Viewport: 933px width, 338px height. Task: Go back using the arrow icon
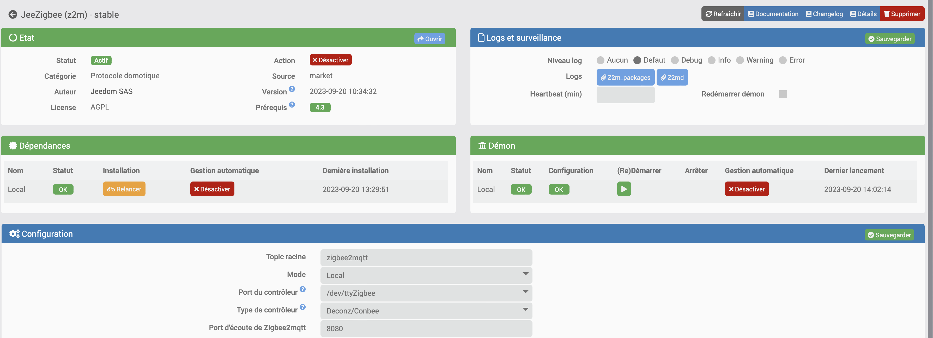tap(13, 15)
